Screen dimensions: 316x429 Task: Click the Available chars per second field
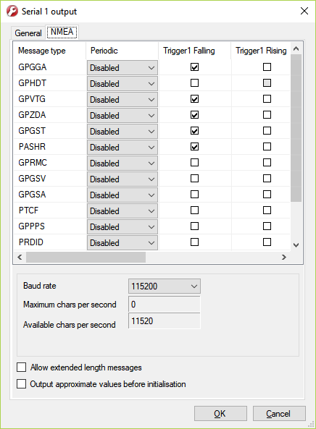click(165, 320)
